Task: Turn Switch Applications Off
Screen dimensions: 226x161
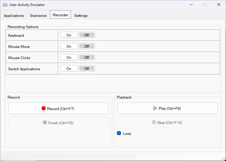Action: (87, 68)
